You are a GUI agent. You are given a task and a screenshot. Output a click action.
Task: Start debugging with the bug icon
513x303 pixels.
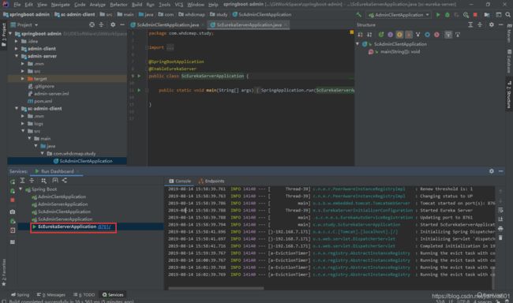(447, 15)
